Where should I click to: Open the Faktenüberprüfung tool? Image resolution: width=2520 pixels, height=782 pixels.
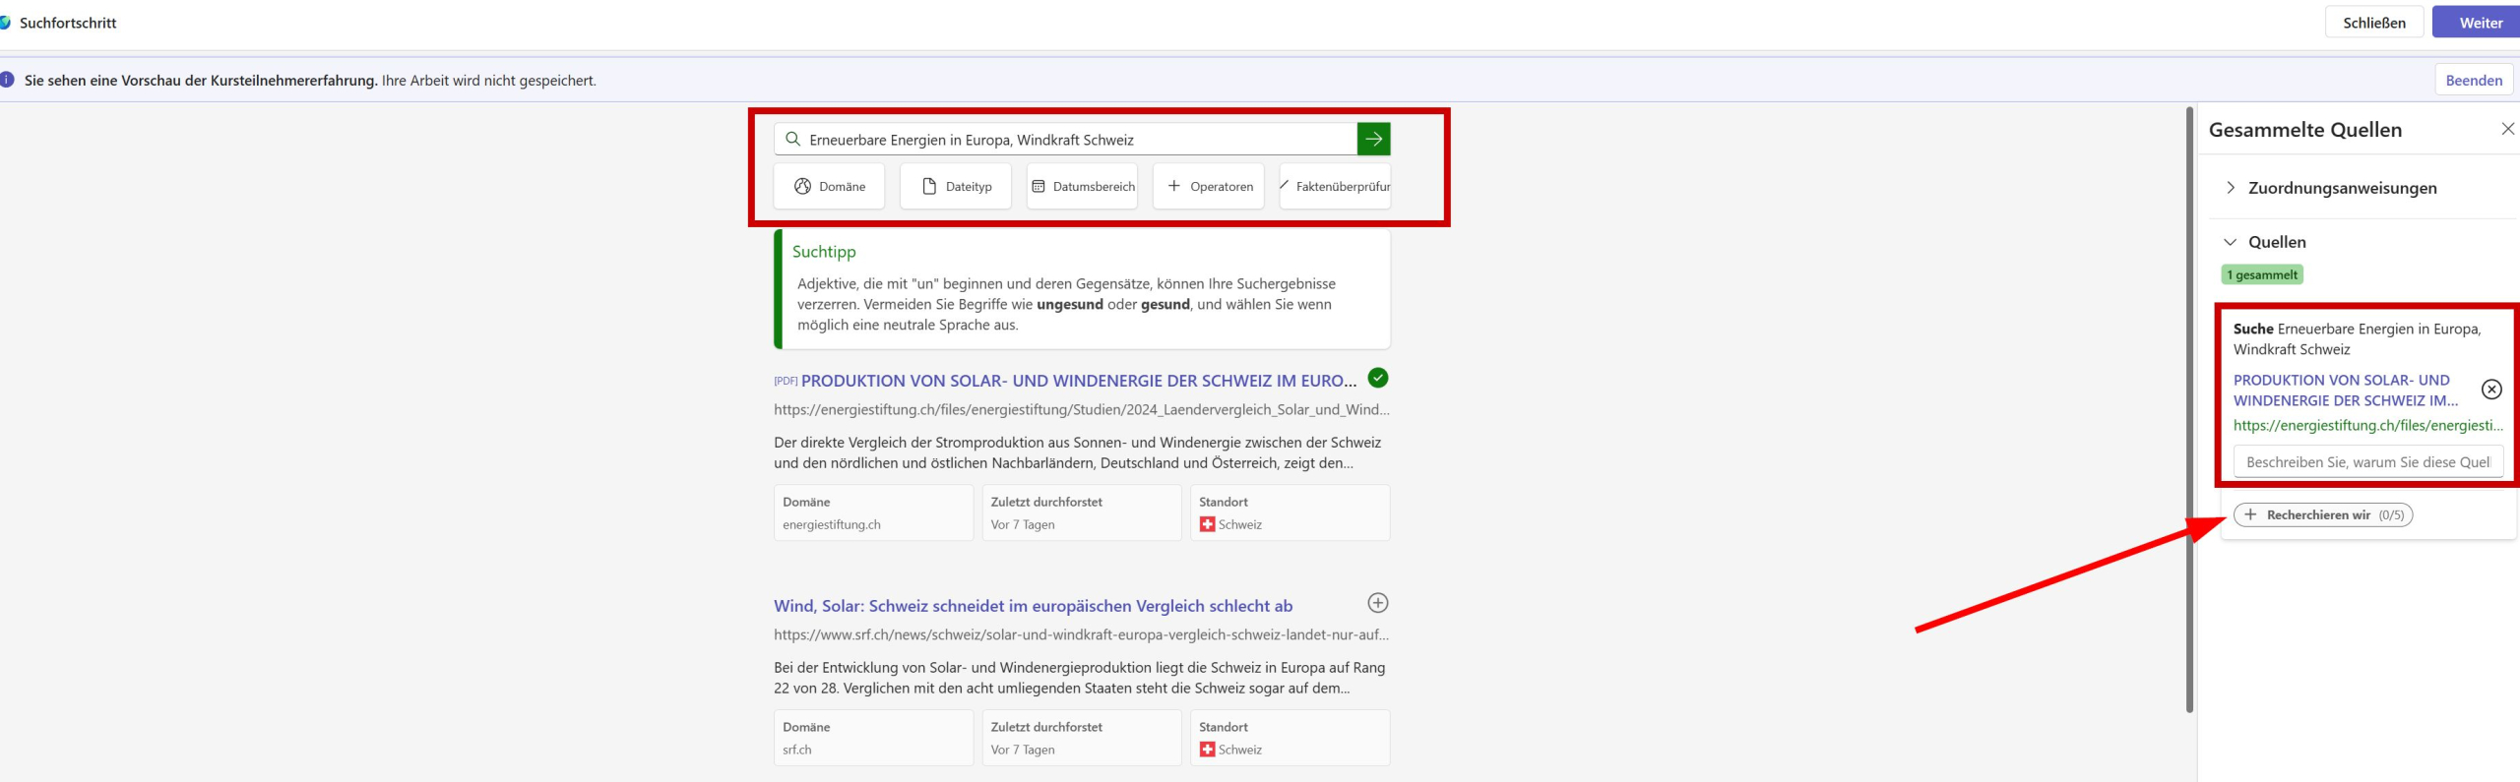[1335, 187]
